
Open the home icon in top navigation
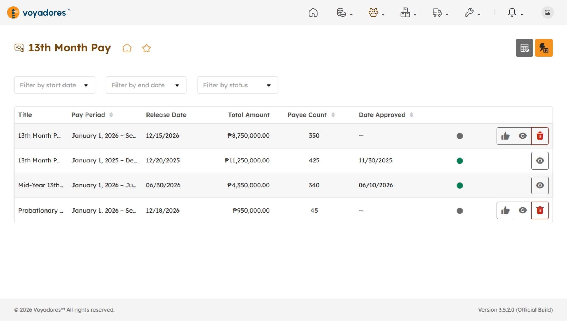click(x=313, y=12)
